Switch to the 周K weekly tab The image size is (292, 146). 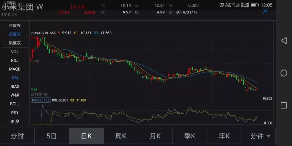121,136
